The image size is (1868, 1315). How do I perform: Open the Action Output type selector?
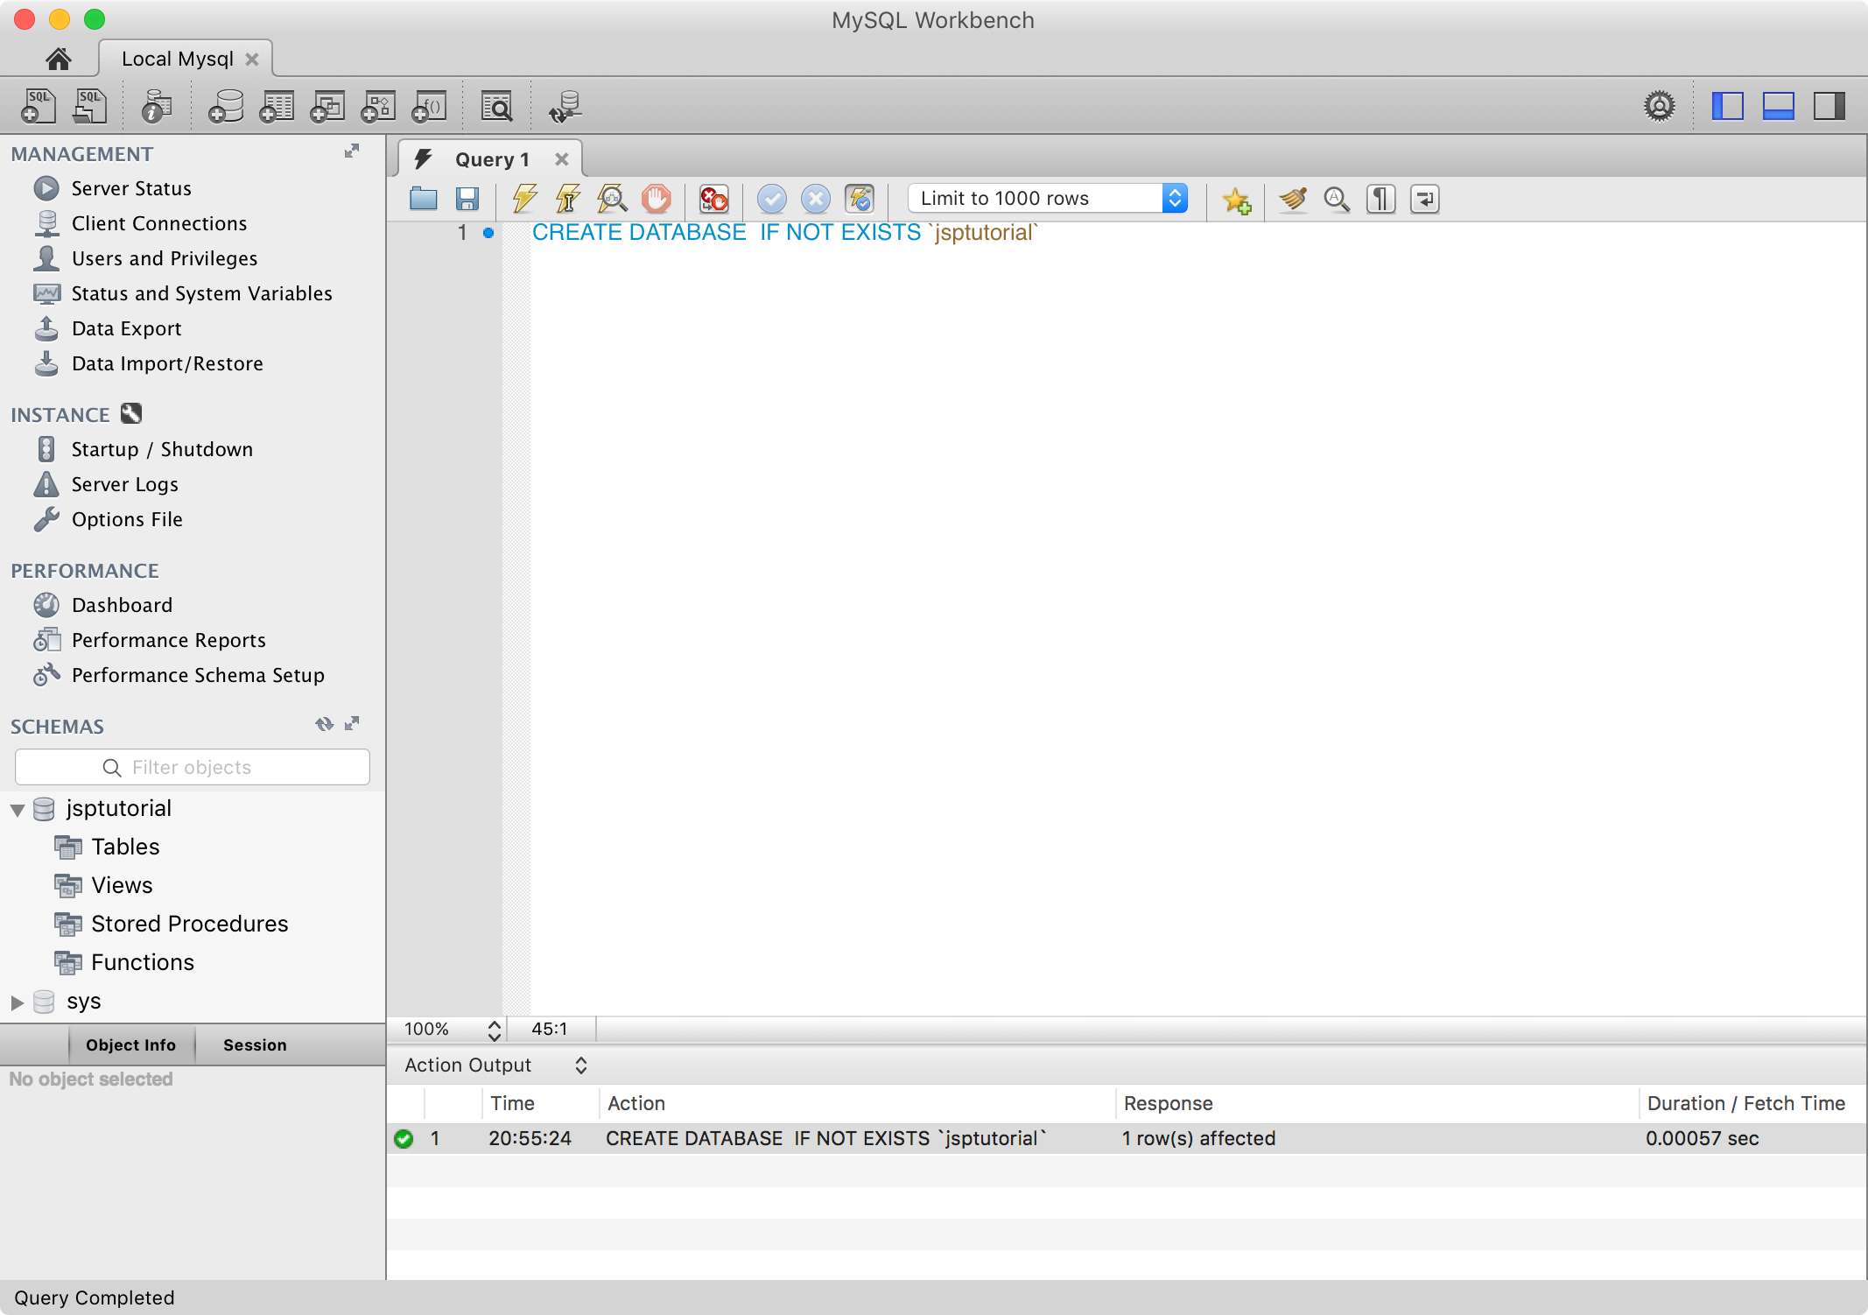point(495,1065)
